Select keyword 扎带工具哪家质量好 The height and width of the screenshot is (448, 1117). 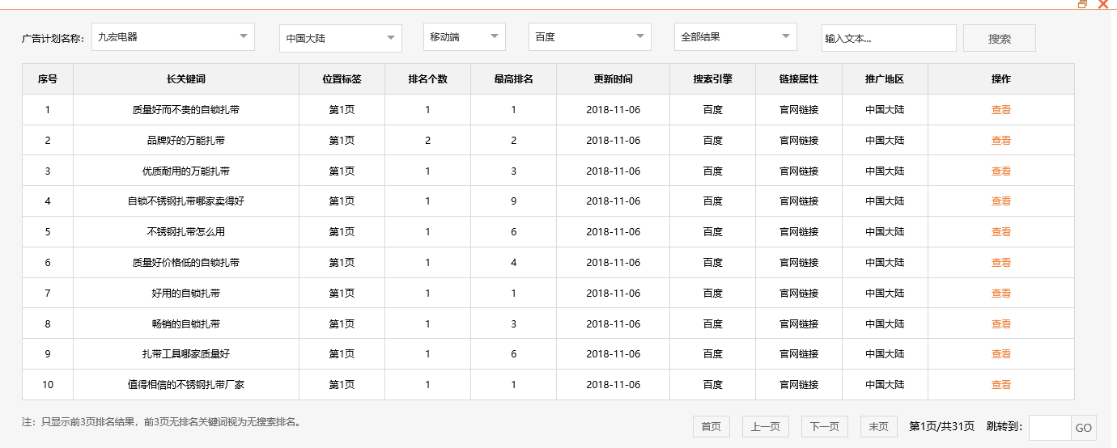(x=186, y=354)
